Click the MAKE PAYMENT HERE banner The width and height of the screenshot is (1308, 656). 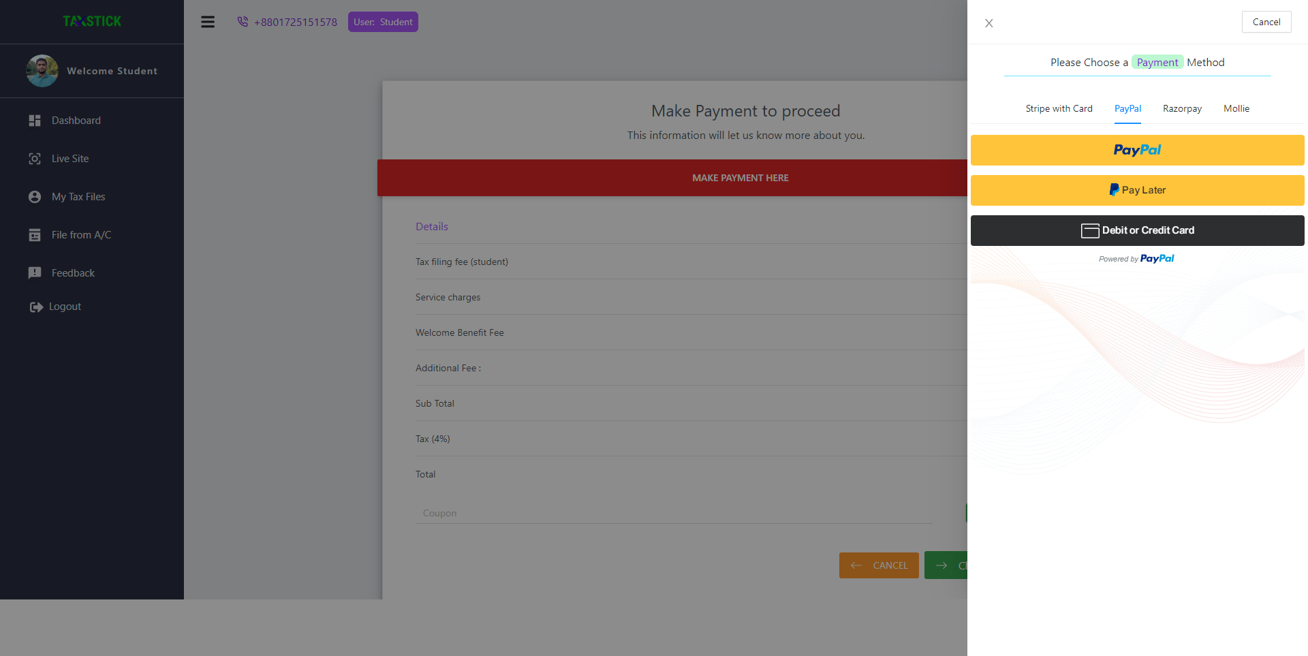[672, 178]
